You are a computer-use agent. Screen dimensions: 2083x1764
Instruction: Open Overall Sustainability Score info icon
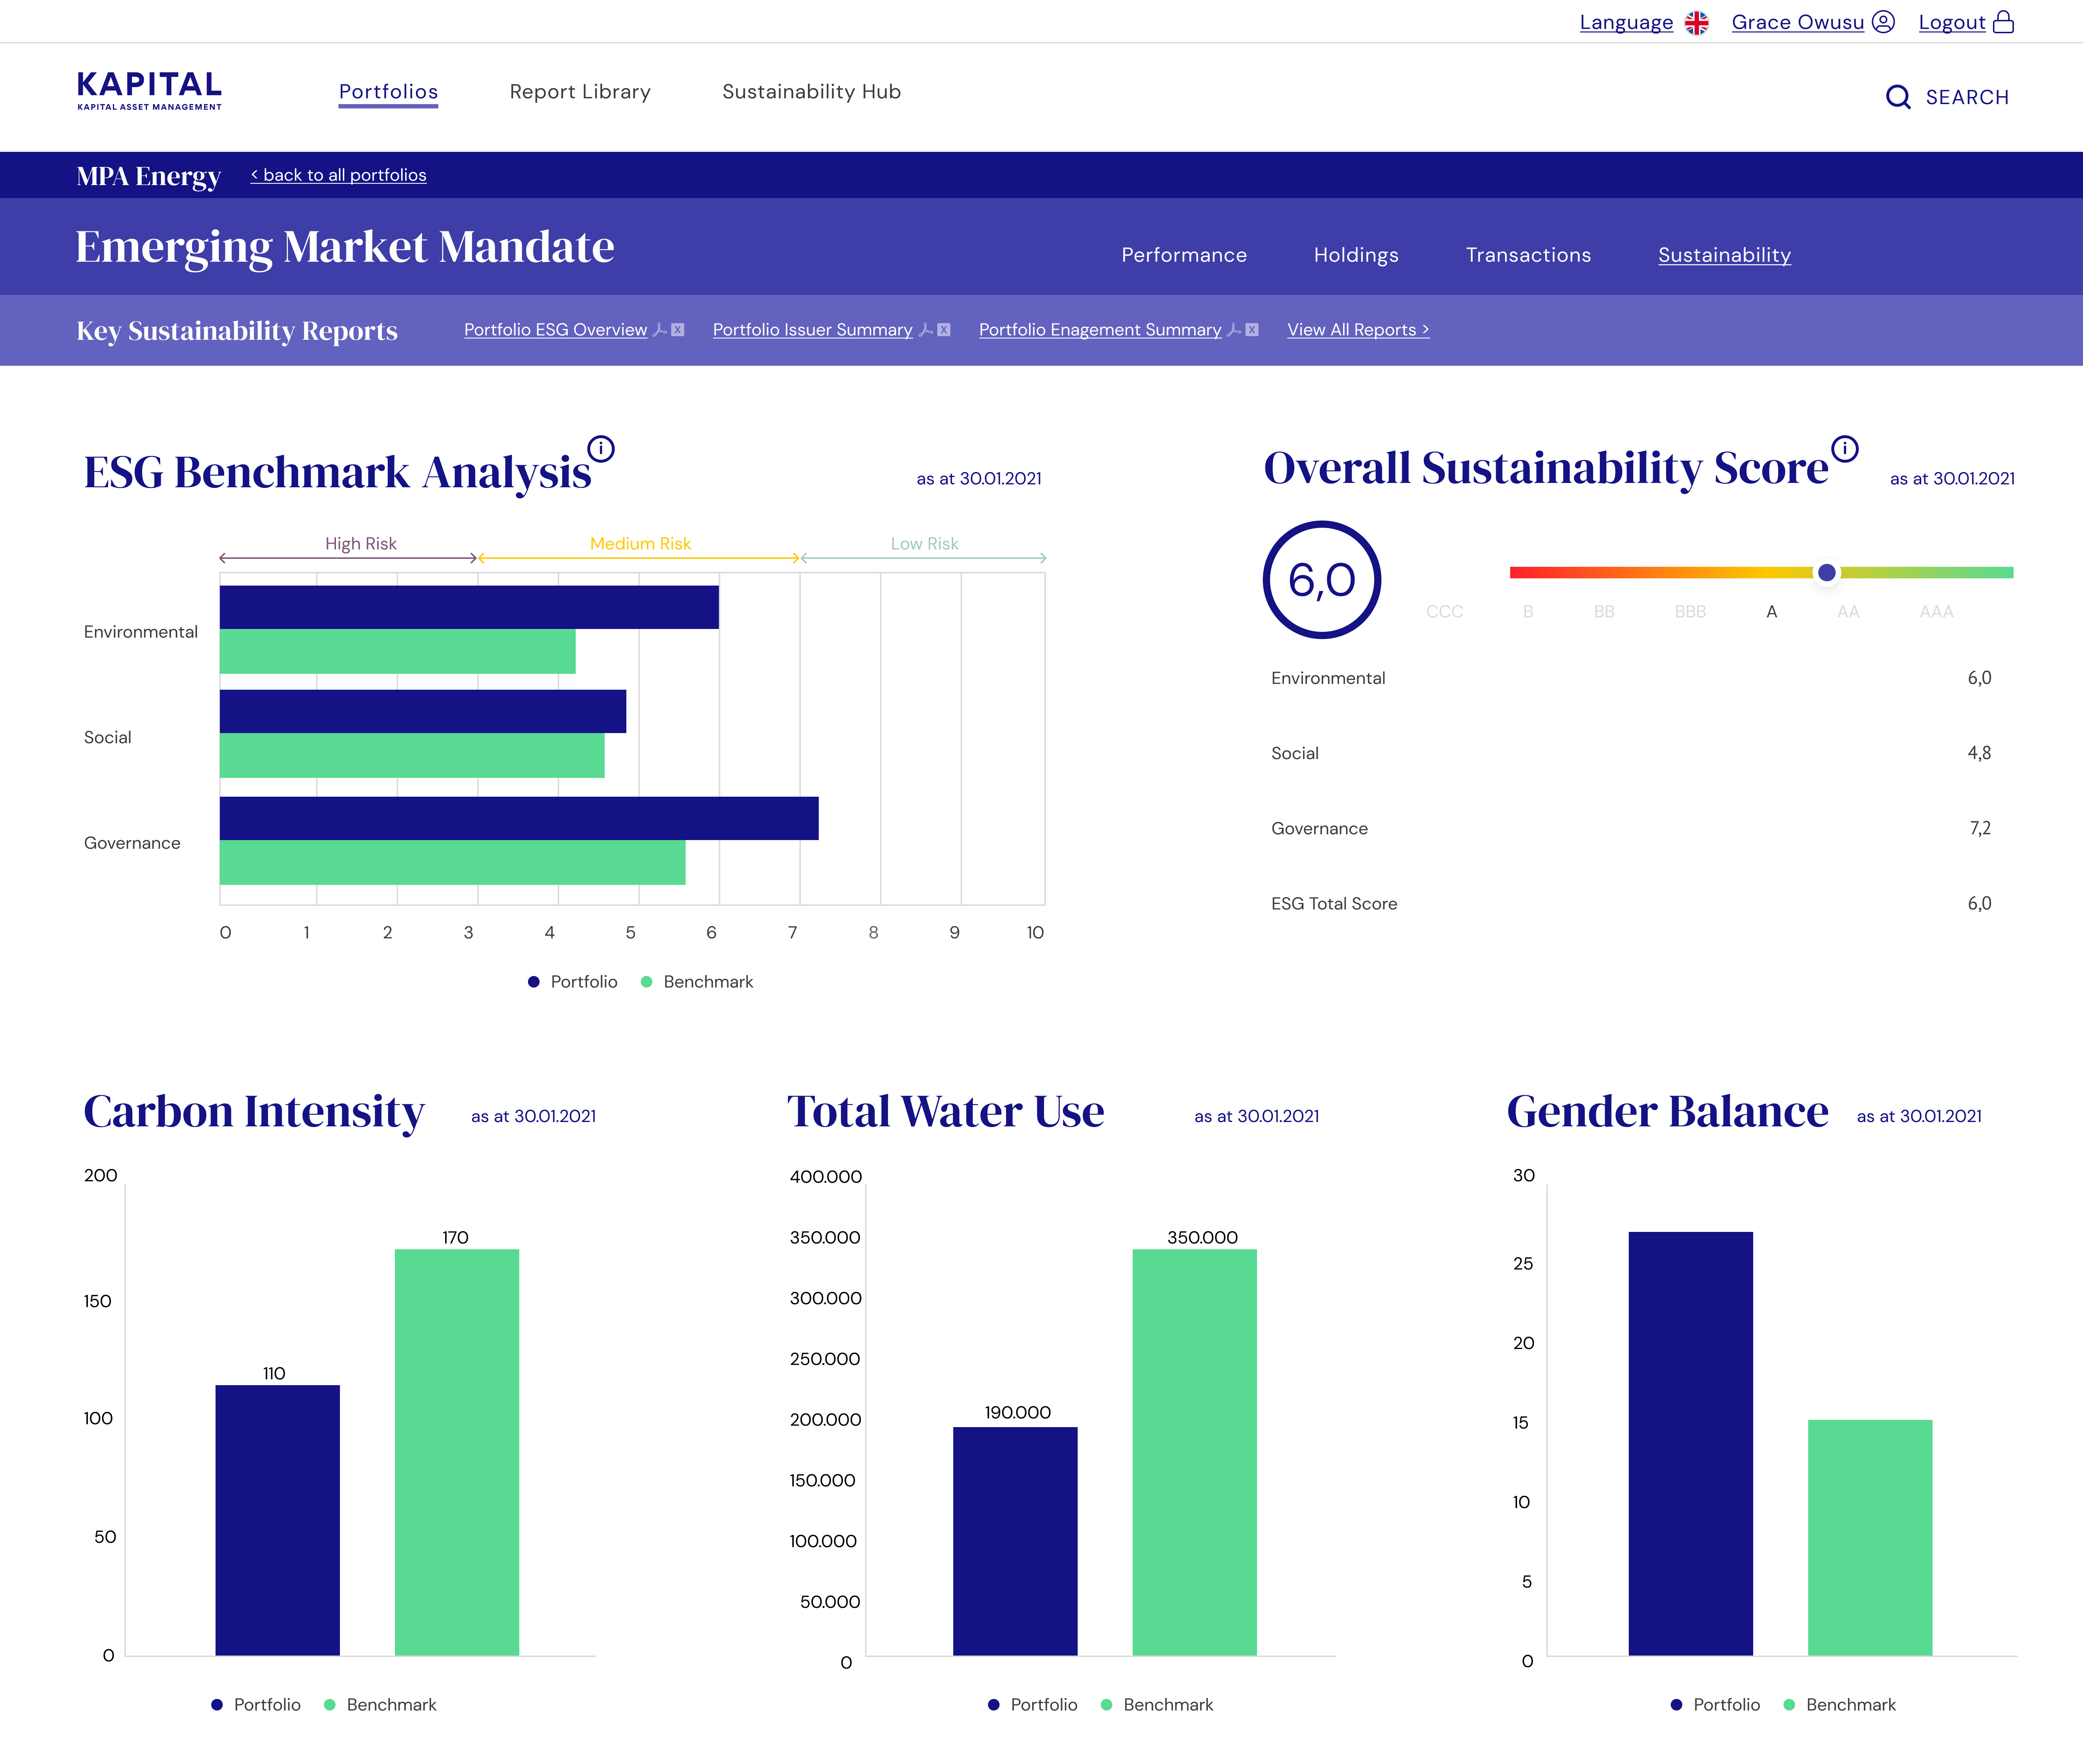[x=1845, y=449]
